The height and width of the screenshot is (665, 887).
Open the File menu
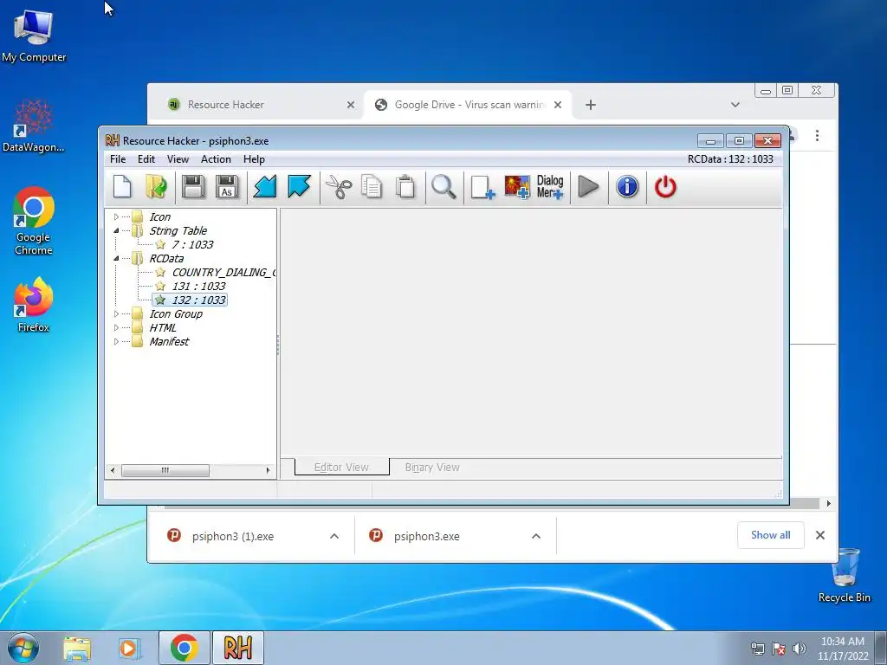[118, 159]
